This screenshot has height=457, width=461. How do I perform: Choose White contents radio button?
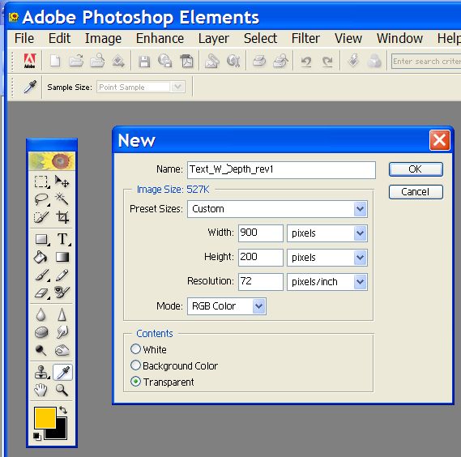tap(135, 349)
